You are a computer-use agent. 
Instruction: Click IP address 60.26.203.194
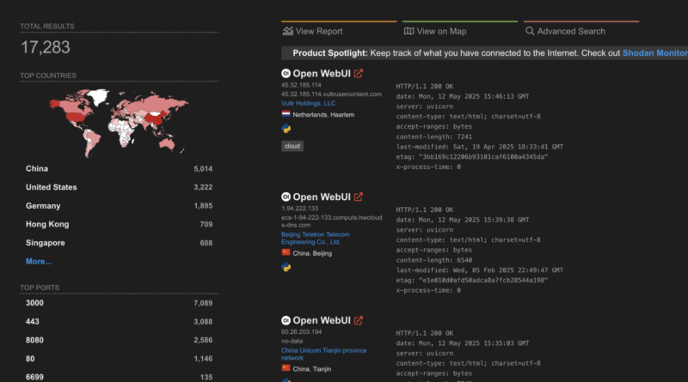pyautogui.click(x=302, y=332)
